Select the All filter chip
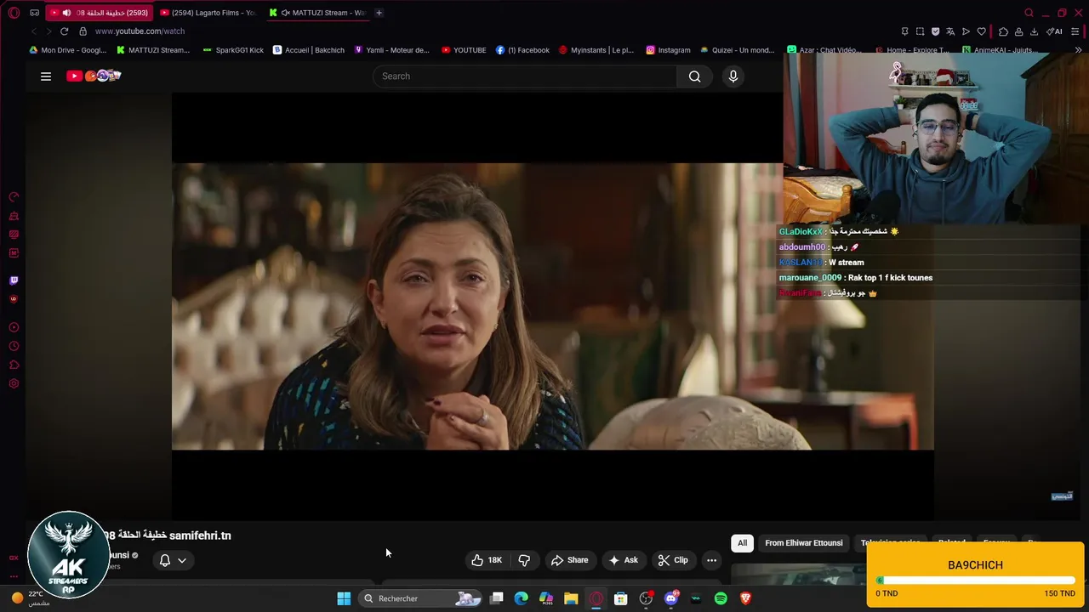The image size is (1089, 612). 742,543
